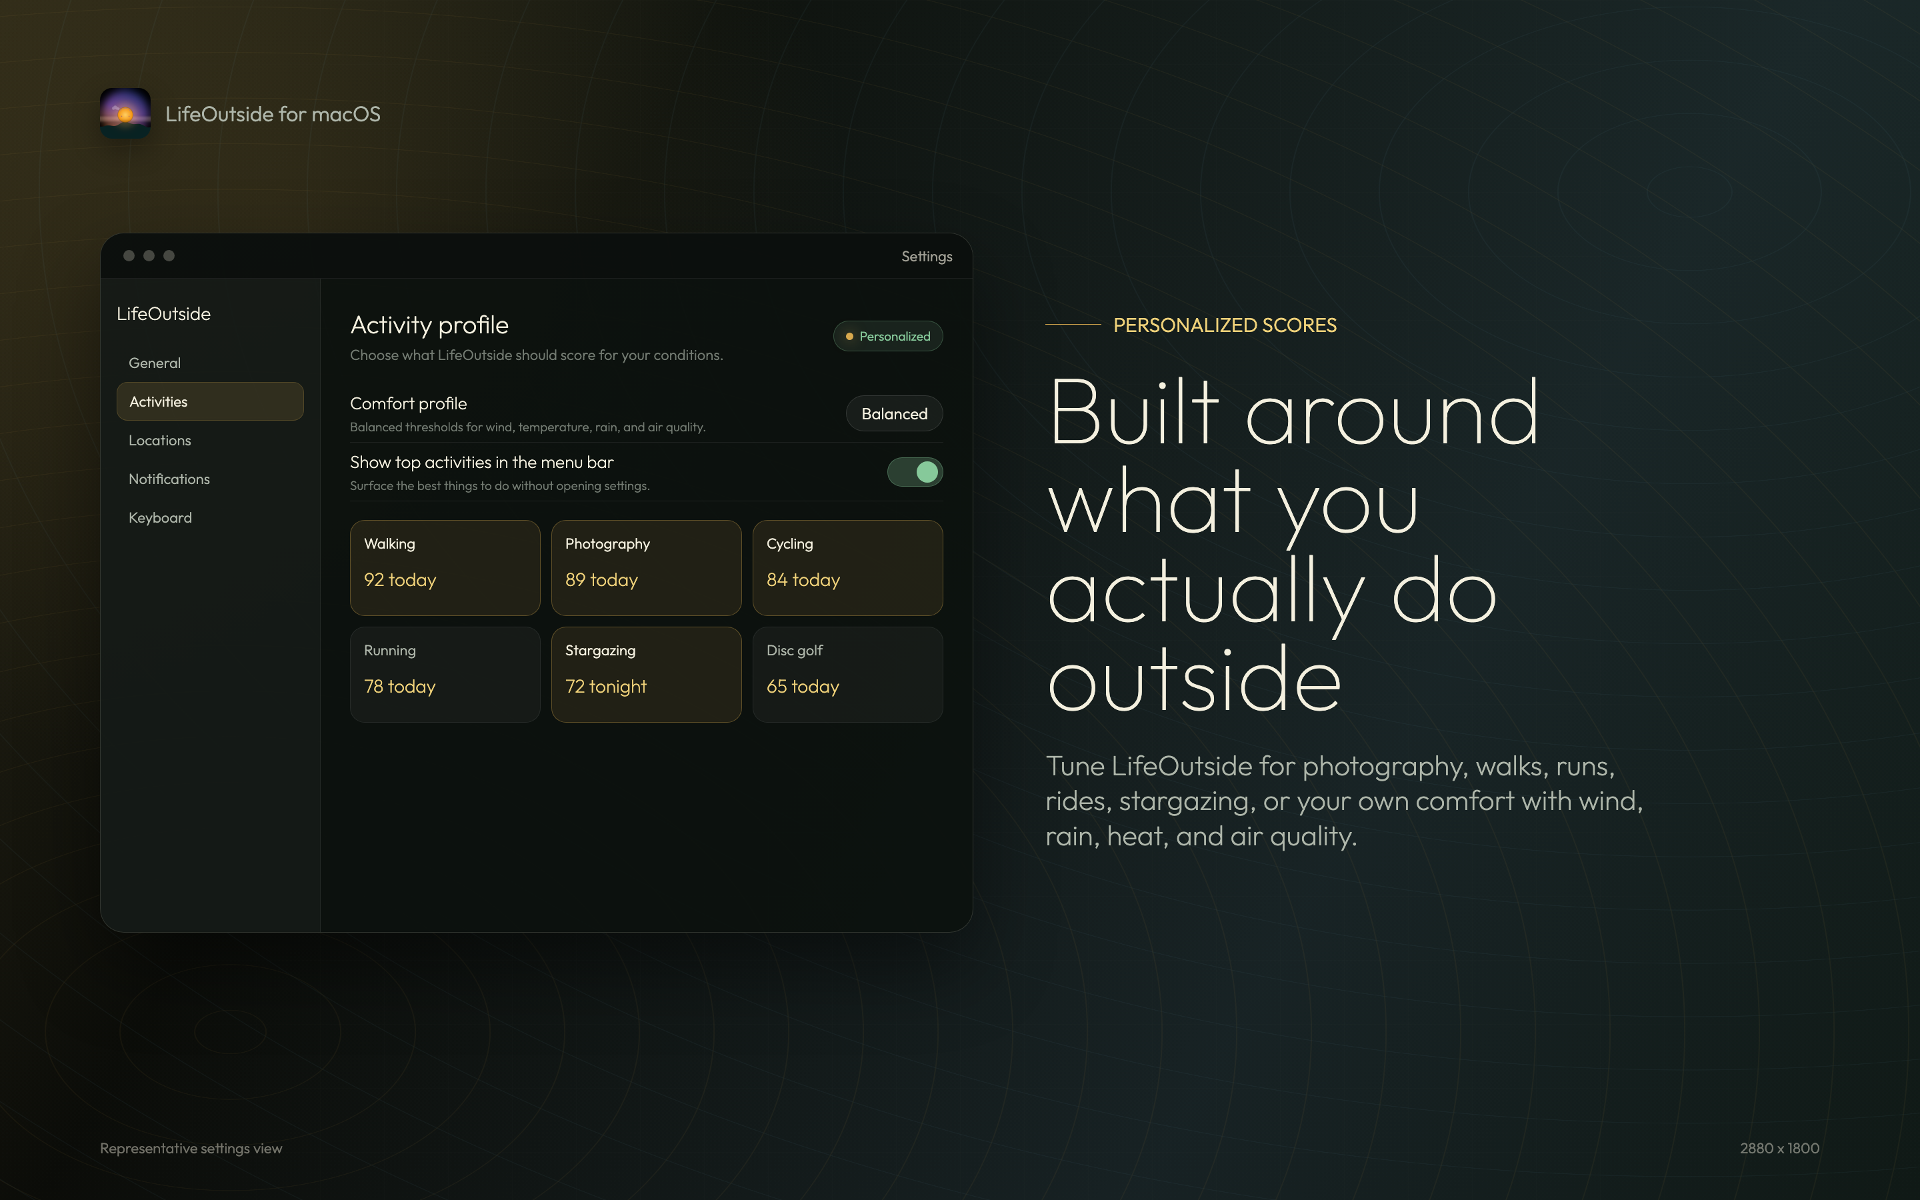1920x1200 pixels.
Task: Click the Representative settings view caption
Action: [191, 1149]
